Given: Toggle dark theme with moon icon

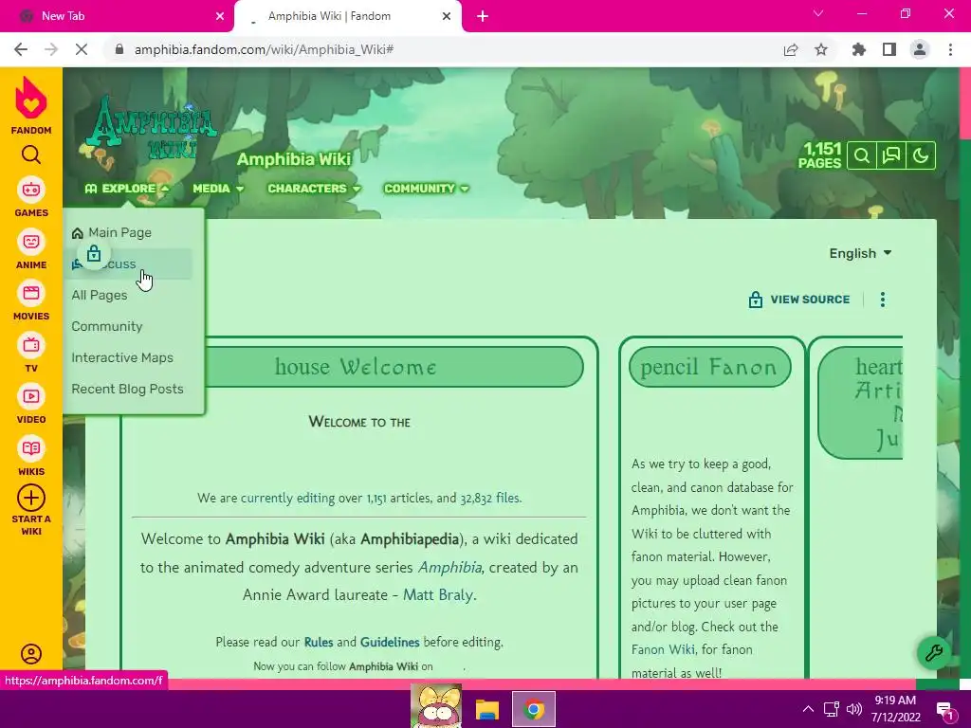Looking at the screenshot, I should pos(920,155).
